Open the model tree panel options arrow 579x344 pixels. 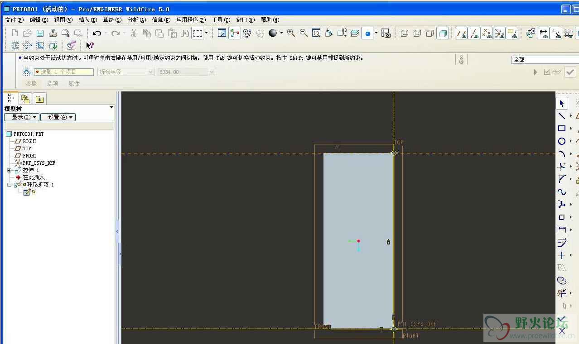pos(111,107)
